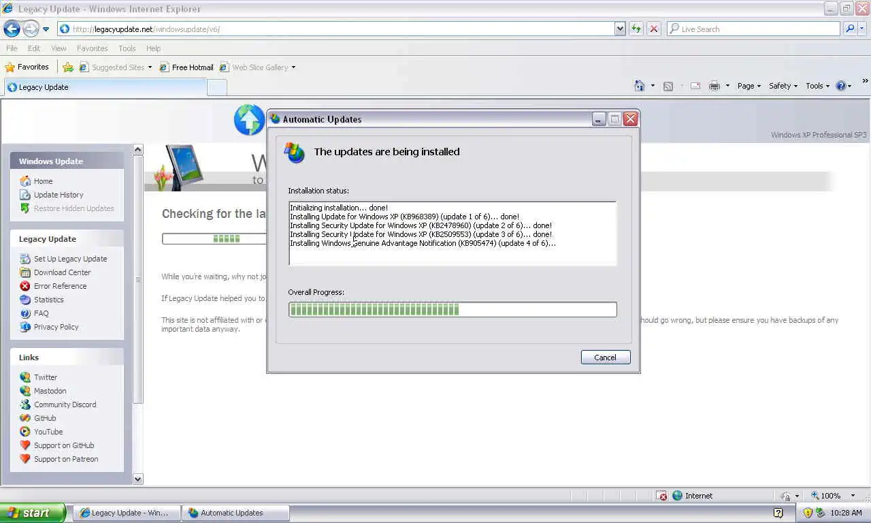Click the Privacy Policy sidebar icon
The height and width of the screenshot is (523, 871).
point(25,327)
